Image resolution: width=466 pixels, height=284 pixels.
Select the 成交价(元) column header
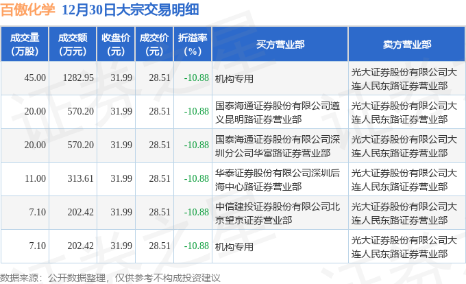coord(154,45)
